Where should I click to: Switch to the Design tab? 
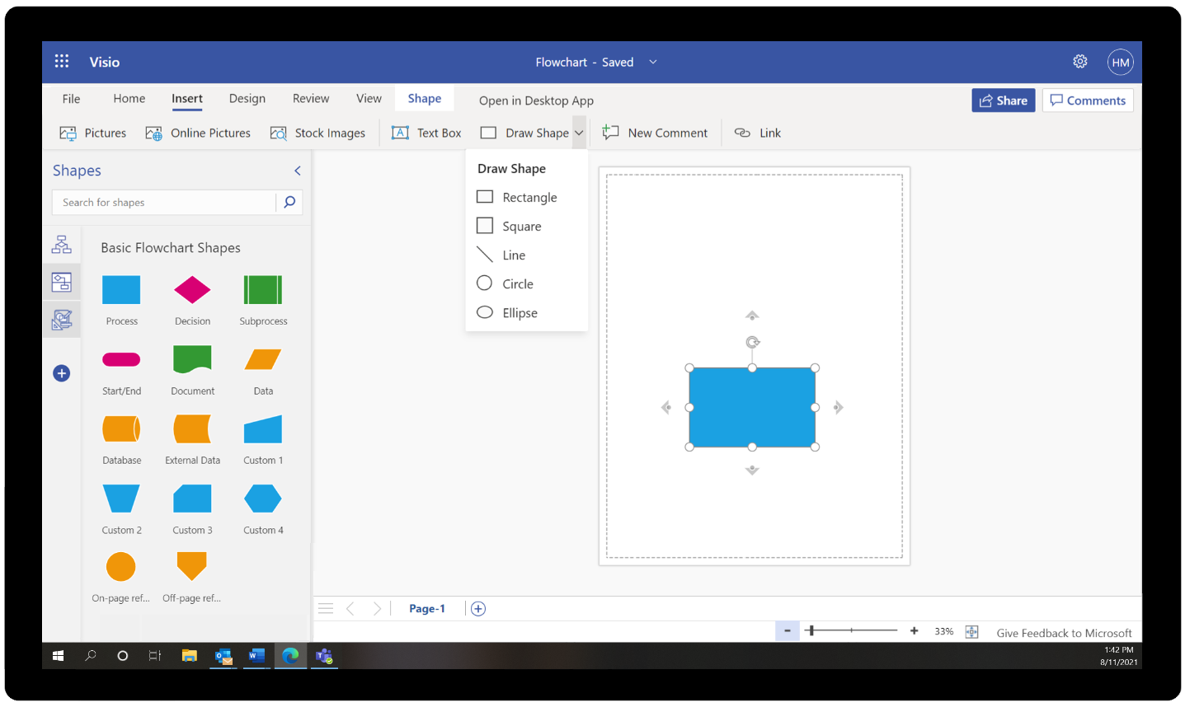click(x=247, y=98)
